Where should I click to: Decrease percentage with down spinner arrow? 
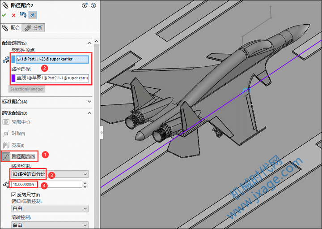[85, 186]
